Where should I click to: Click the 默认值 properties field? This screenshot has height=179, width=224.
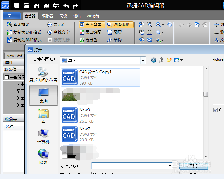tap(14, 70)
